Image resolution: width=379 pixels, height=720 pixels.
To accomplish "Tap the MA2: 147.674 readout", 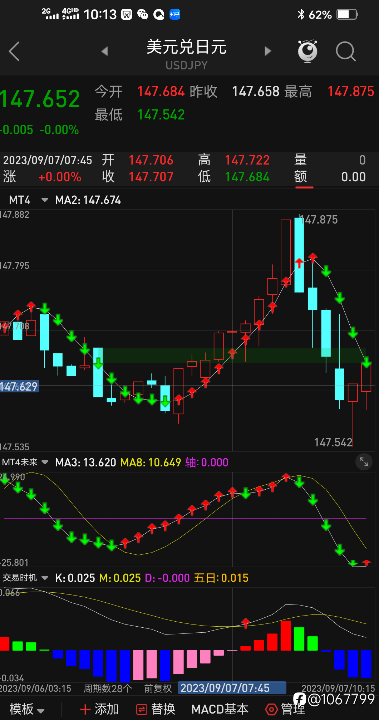I will pos(88,200).
